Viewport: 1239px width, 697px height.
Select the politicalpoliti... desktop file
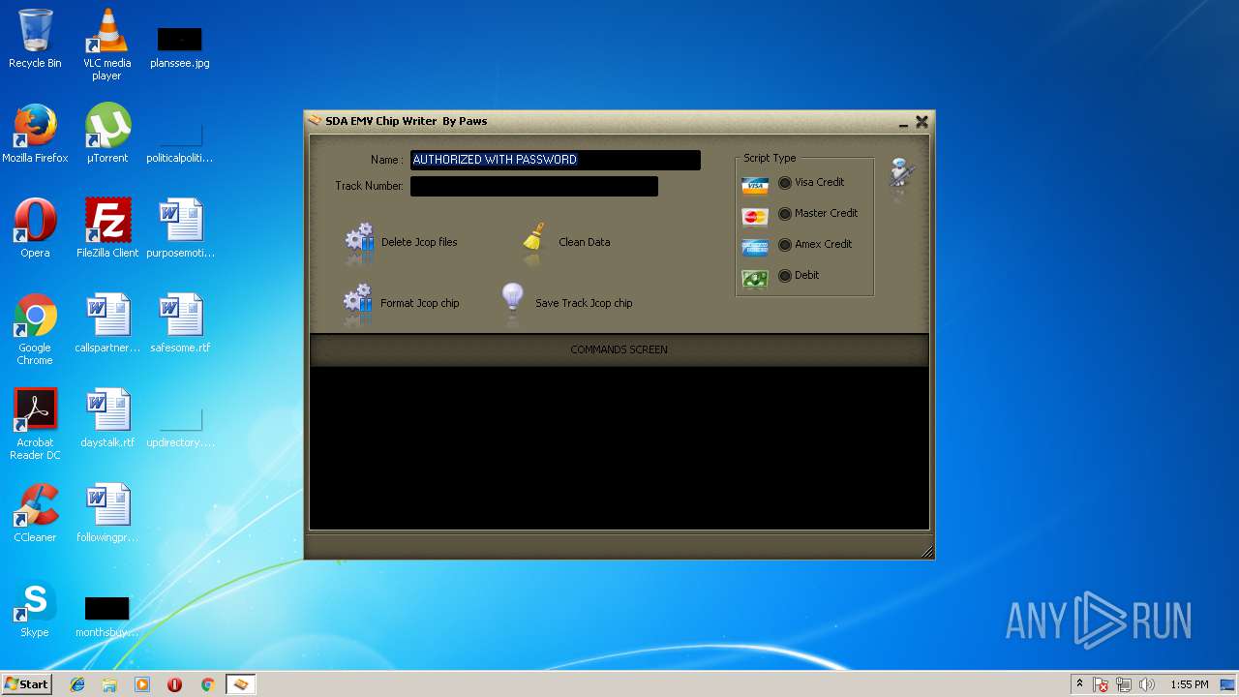tap(180, 141)
